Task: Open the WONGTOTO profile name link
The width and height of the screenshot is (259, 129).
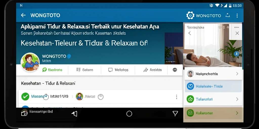Action: click(x=54, y=56)
